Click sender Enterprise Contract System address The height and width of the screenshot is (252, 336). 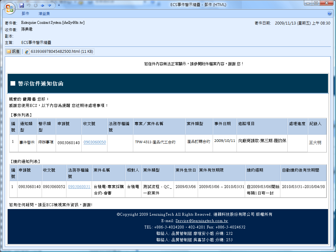pyautogui.click(x=53, y=23)
